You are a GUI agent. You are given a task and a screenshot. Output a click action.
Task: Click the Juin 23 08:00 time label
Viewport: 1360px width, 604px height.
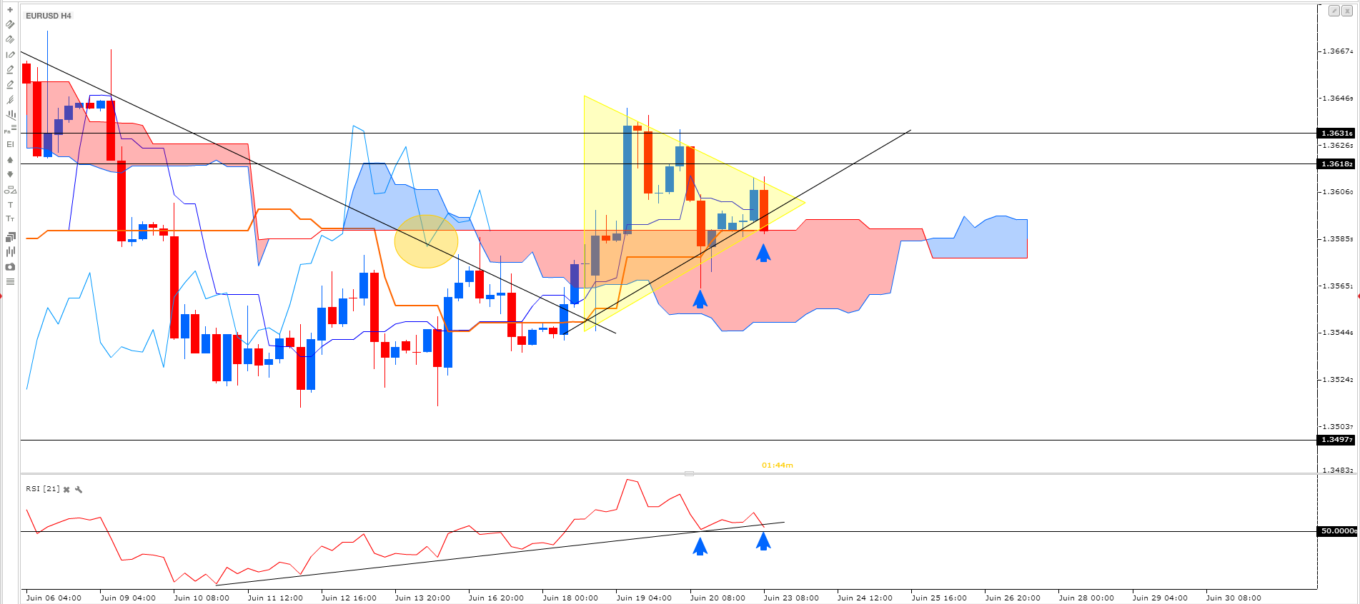791,598
